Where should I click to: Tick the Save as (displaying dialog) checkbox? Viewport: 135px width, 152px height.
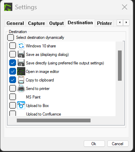(13, 54)
